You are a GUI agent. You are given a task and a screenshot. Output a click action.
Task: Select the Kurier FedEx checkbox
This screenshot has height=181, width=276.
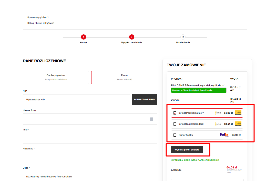click(175, 135)
